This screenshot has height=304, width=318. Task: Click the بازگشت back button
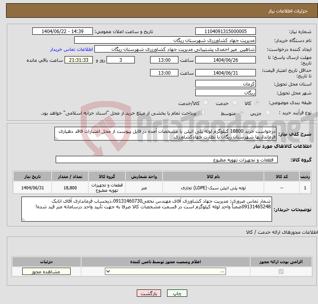(x=149, y=294)
